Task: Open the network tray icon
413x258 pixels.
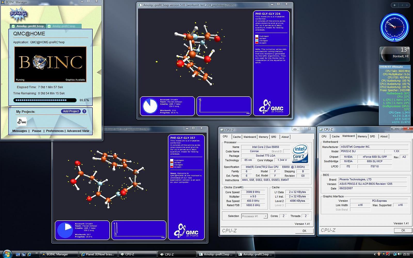Action: pos(395,254)
